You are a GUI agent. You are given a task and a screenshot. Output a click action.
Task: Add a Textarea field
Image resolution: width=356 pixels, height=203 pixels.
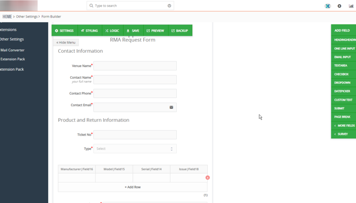point(343,66)
